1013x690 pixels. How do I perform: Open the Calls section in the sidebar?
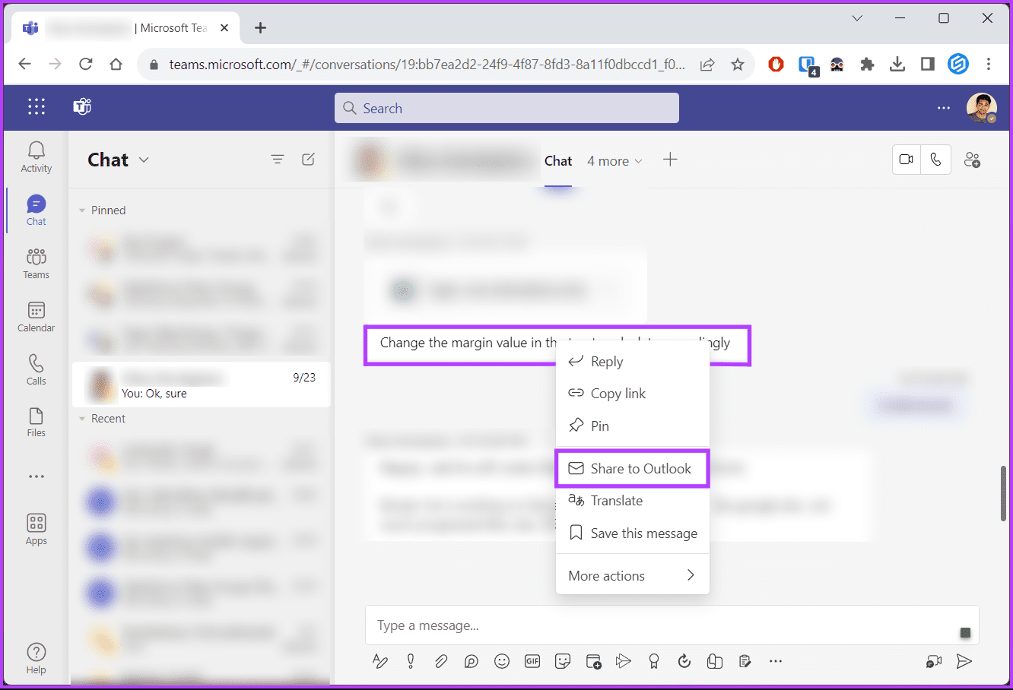pyautogui.click(x=36, y=370)
